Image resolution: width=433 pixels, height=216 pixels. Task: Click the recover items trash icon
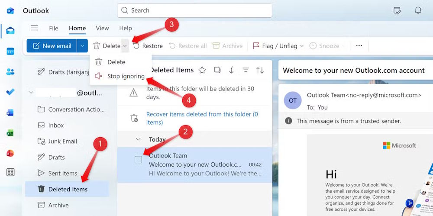[x=134, y=118]
